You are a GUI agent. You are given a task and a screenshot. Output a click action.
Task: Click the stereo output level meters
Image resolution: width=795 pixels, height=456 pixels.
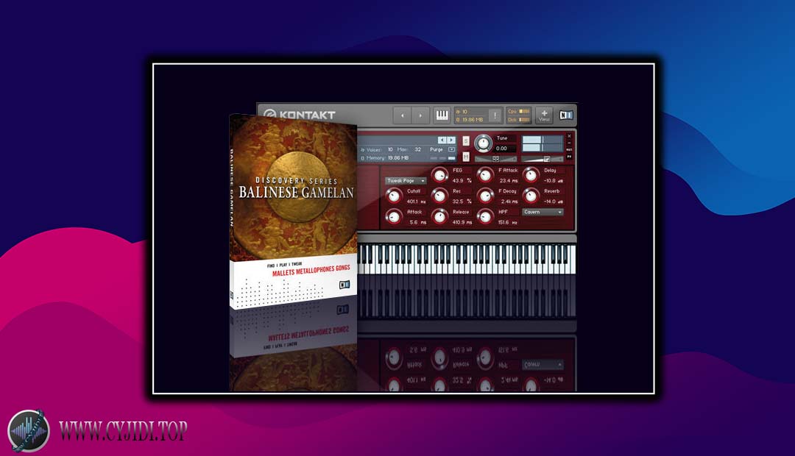click(x=543, y=143)
